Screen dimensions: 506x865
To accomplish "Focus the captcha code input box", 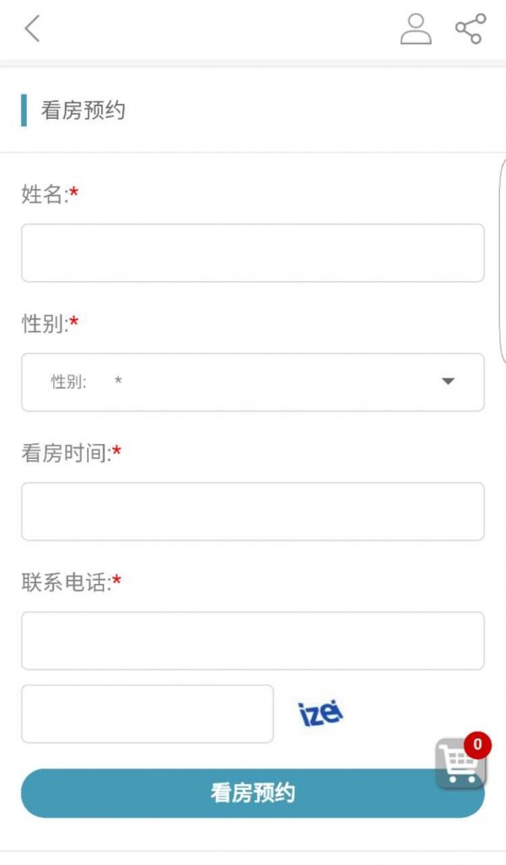I will coord(147,714).
